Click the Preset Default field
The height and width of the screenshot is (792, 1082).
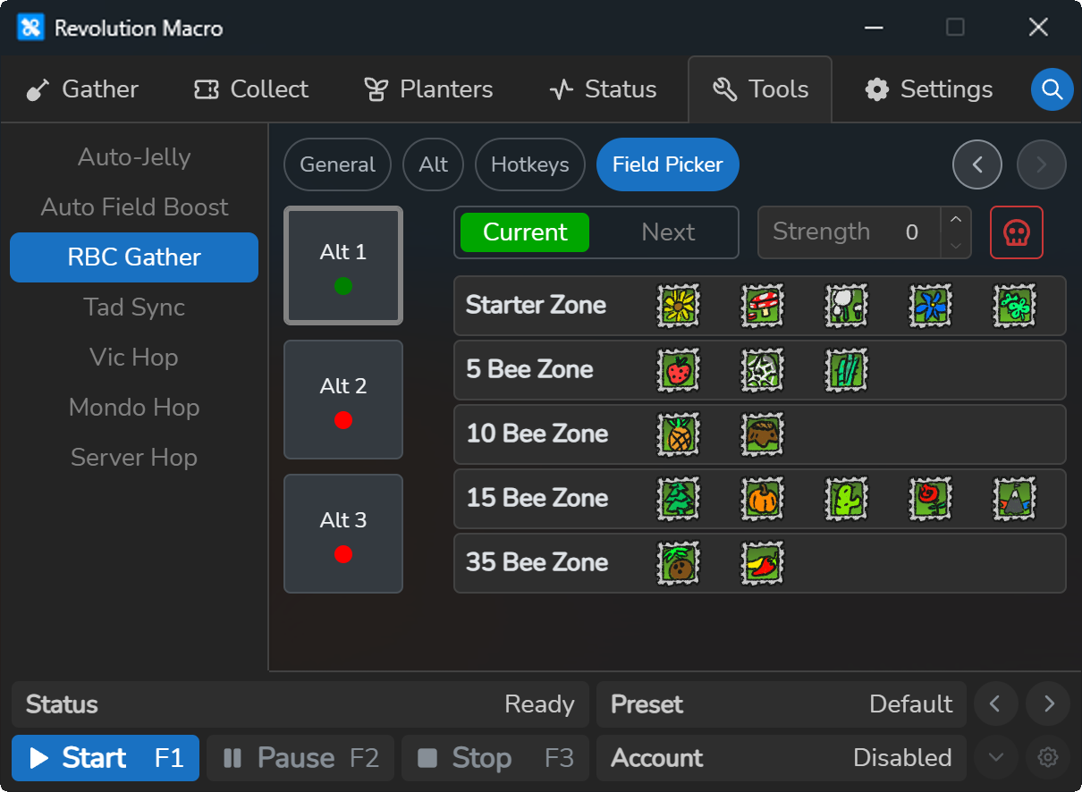(x=782, y=704)
